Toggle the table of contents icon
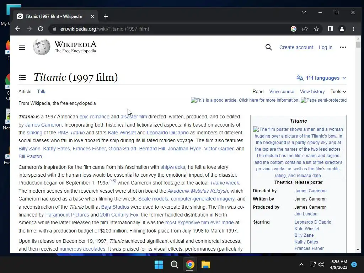The height and width of the screenshot is (273, 364). tap(22, 77)
